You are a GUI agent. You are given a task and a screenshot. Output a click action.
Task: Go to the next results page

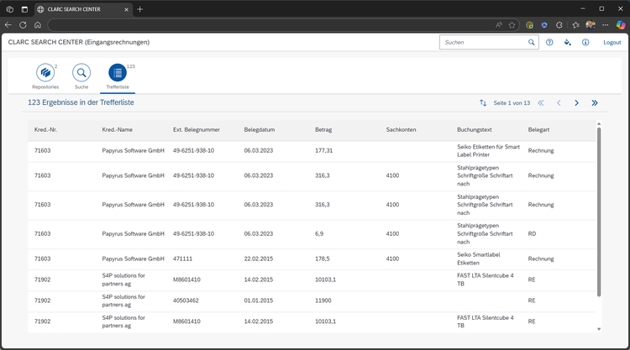576,102
